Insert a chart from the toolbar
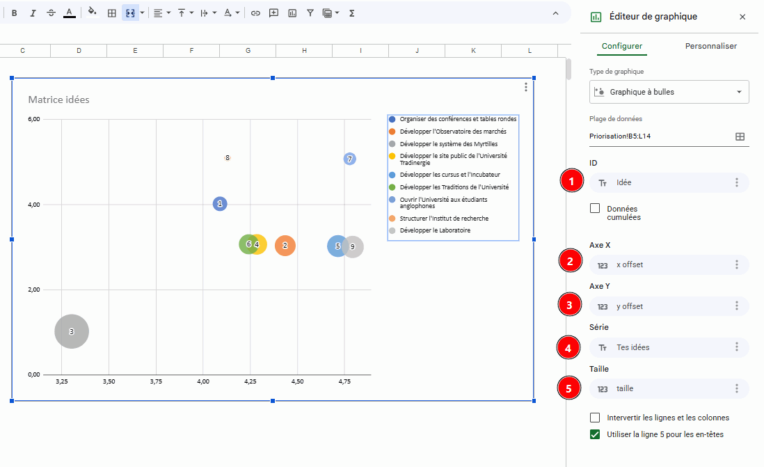The height and width of the screenshot is (467, 764). click(x=292, y=13)
